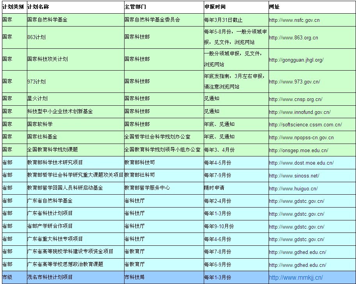Open the http://www.863.org.cn link

[294, 38]
